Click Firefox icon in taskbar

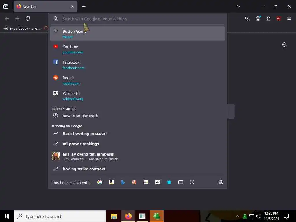click(128, 216)
